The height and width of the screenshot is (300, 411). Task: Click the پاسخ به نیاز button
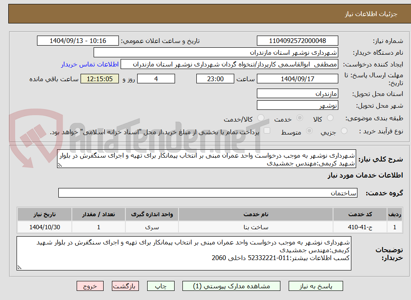316,286
